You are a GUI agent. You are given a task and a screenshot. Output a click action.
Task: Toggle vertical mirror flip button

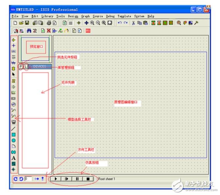point(42,179)
